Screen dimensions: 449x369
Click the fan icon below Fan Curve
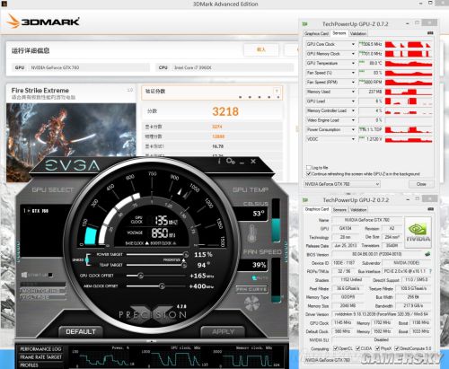coord(252,303)
